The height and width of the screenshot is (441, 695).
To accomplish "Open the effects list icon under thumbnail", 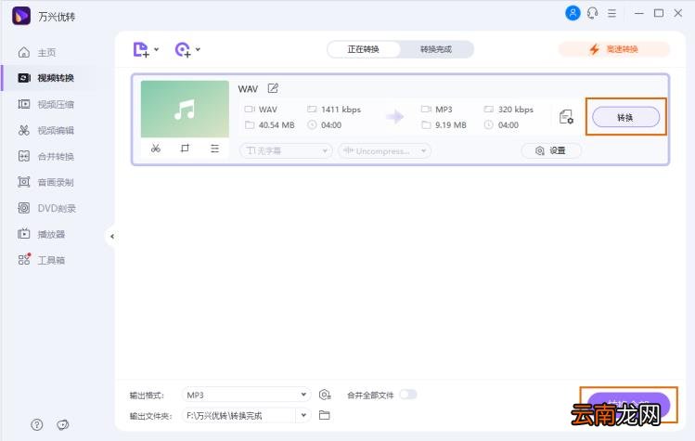I will point(214,149).
